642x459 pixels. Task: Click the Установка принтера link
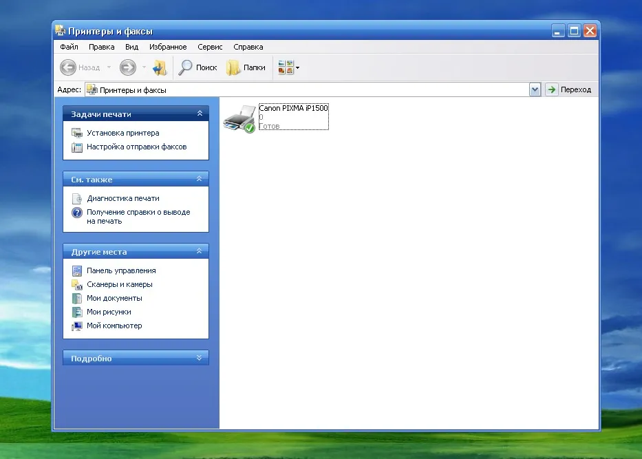coord(123,133)
